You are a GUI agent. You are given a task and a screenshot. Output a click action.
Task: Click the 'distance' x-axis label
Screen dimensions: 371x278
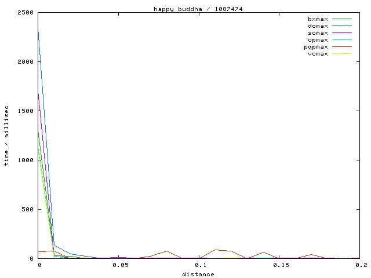click(198, 274)
